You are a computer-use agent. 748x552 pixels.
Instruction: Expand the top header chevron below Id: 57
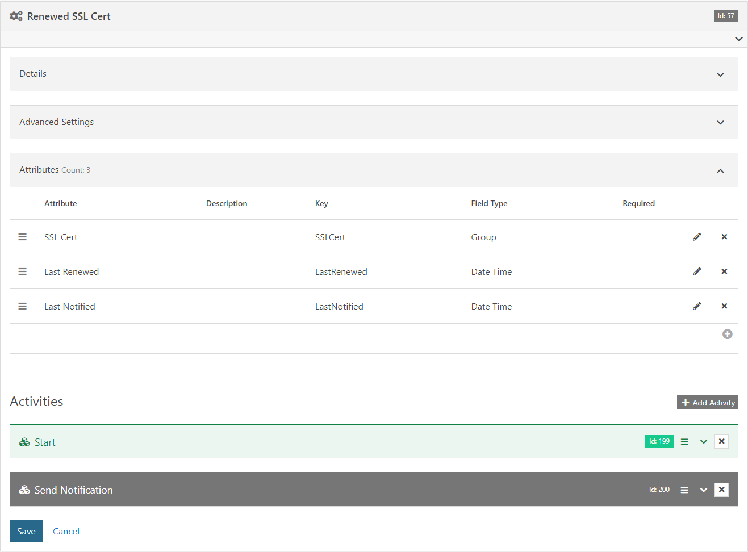click(738, 39)
